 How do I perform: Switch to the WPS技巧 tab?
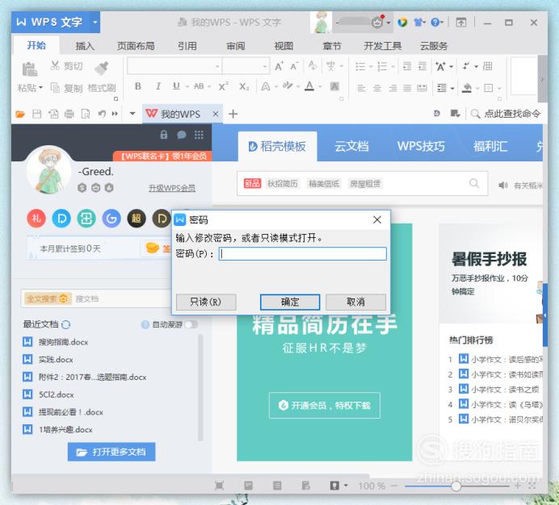click(421, 146)
